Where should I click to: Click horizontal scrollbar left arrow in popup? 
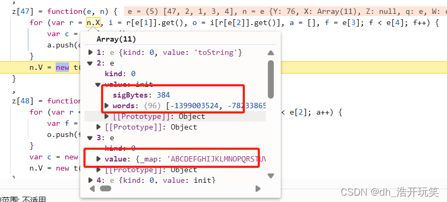click(x=92, y=188)
